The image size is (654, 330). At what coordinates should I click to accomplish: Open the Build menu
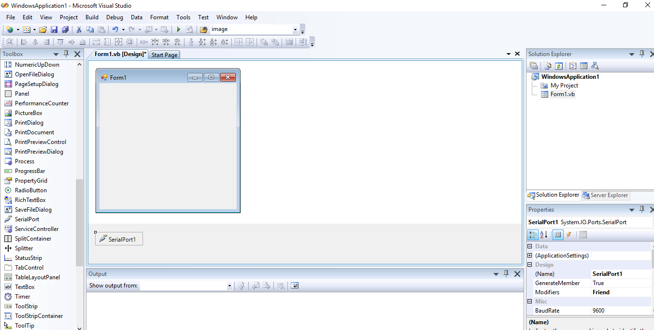point(92,17)
